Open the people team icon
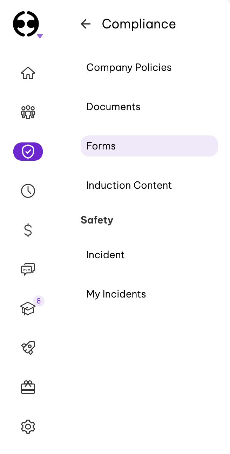This screenshot has height=454, width=230. click(x=28, y=113)
